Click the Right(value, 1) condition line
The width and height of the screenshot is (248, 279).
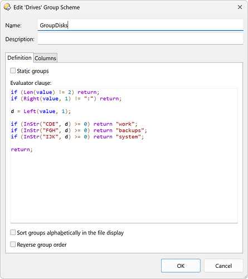coord(66,99)
